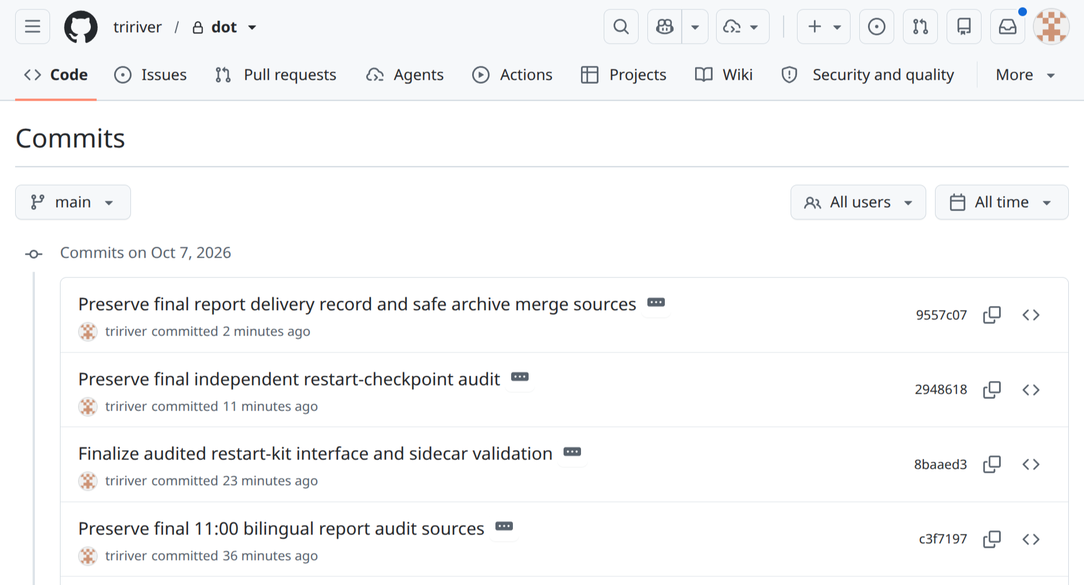Viewport: 1084px width, 585px height.
Task: Copy full SHA for commit 8baaed3
Action: [x=992, y=464]
